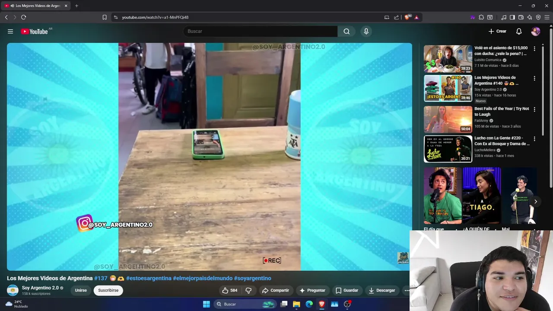Open Brave Wallet icon
553x311 pixels.
point(521,17)
